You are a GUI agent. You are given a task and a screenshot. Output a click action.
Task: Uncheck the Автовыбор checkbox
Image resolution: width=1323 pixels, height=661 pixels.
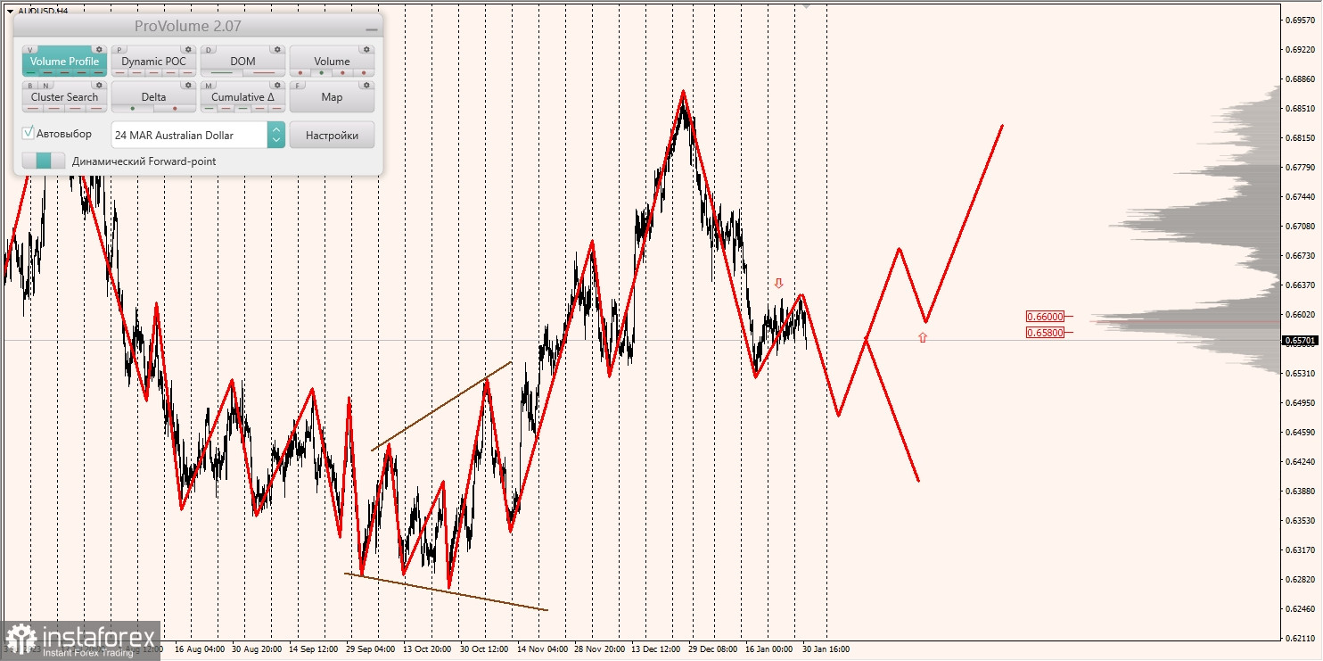click(29, 133)
